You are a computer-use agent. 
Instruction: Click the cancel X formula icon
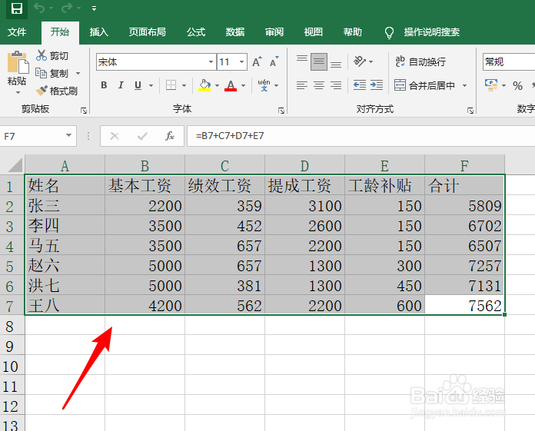click(115, 136)
